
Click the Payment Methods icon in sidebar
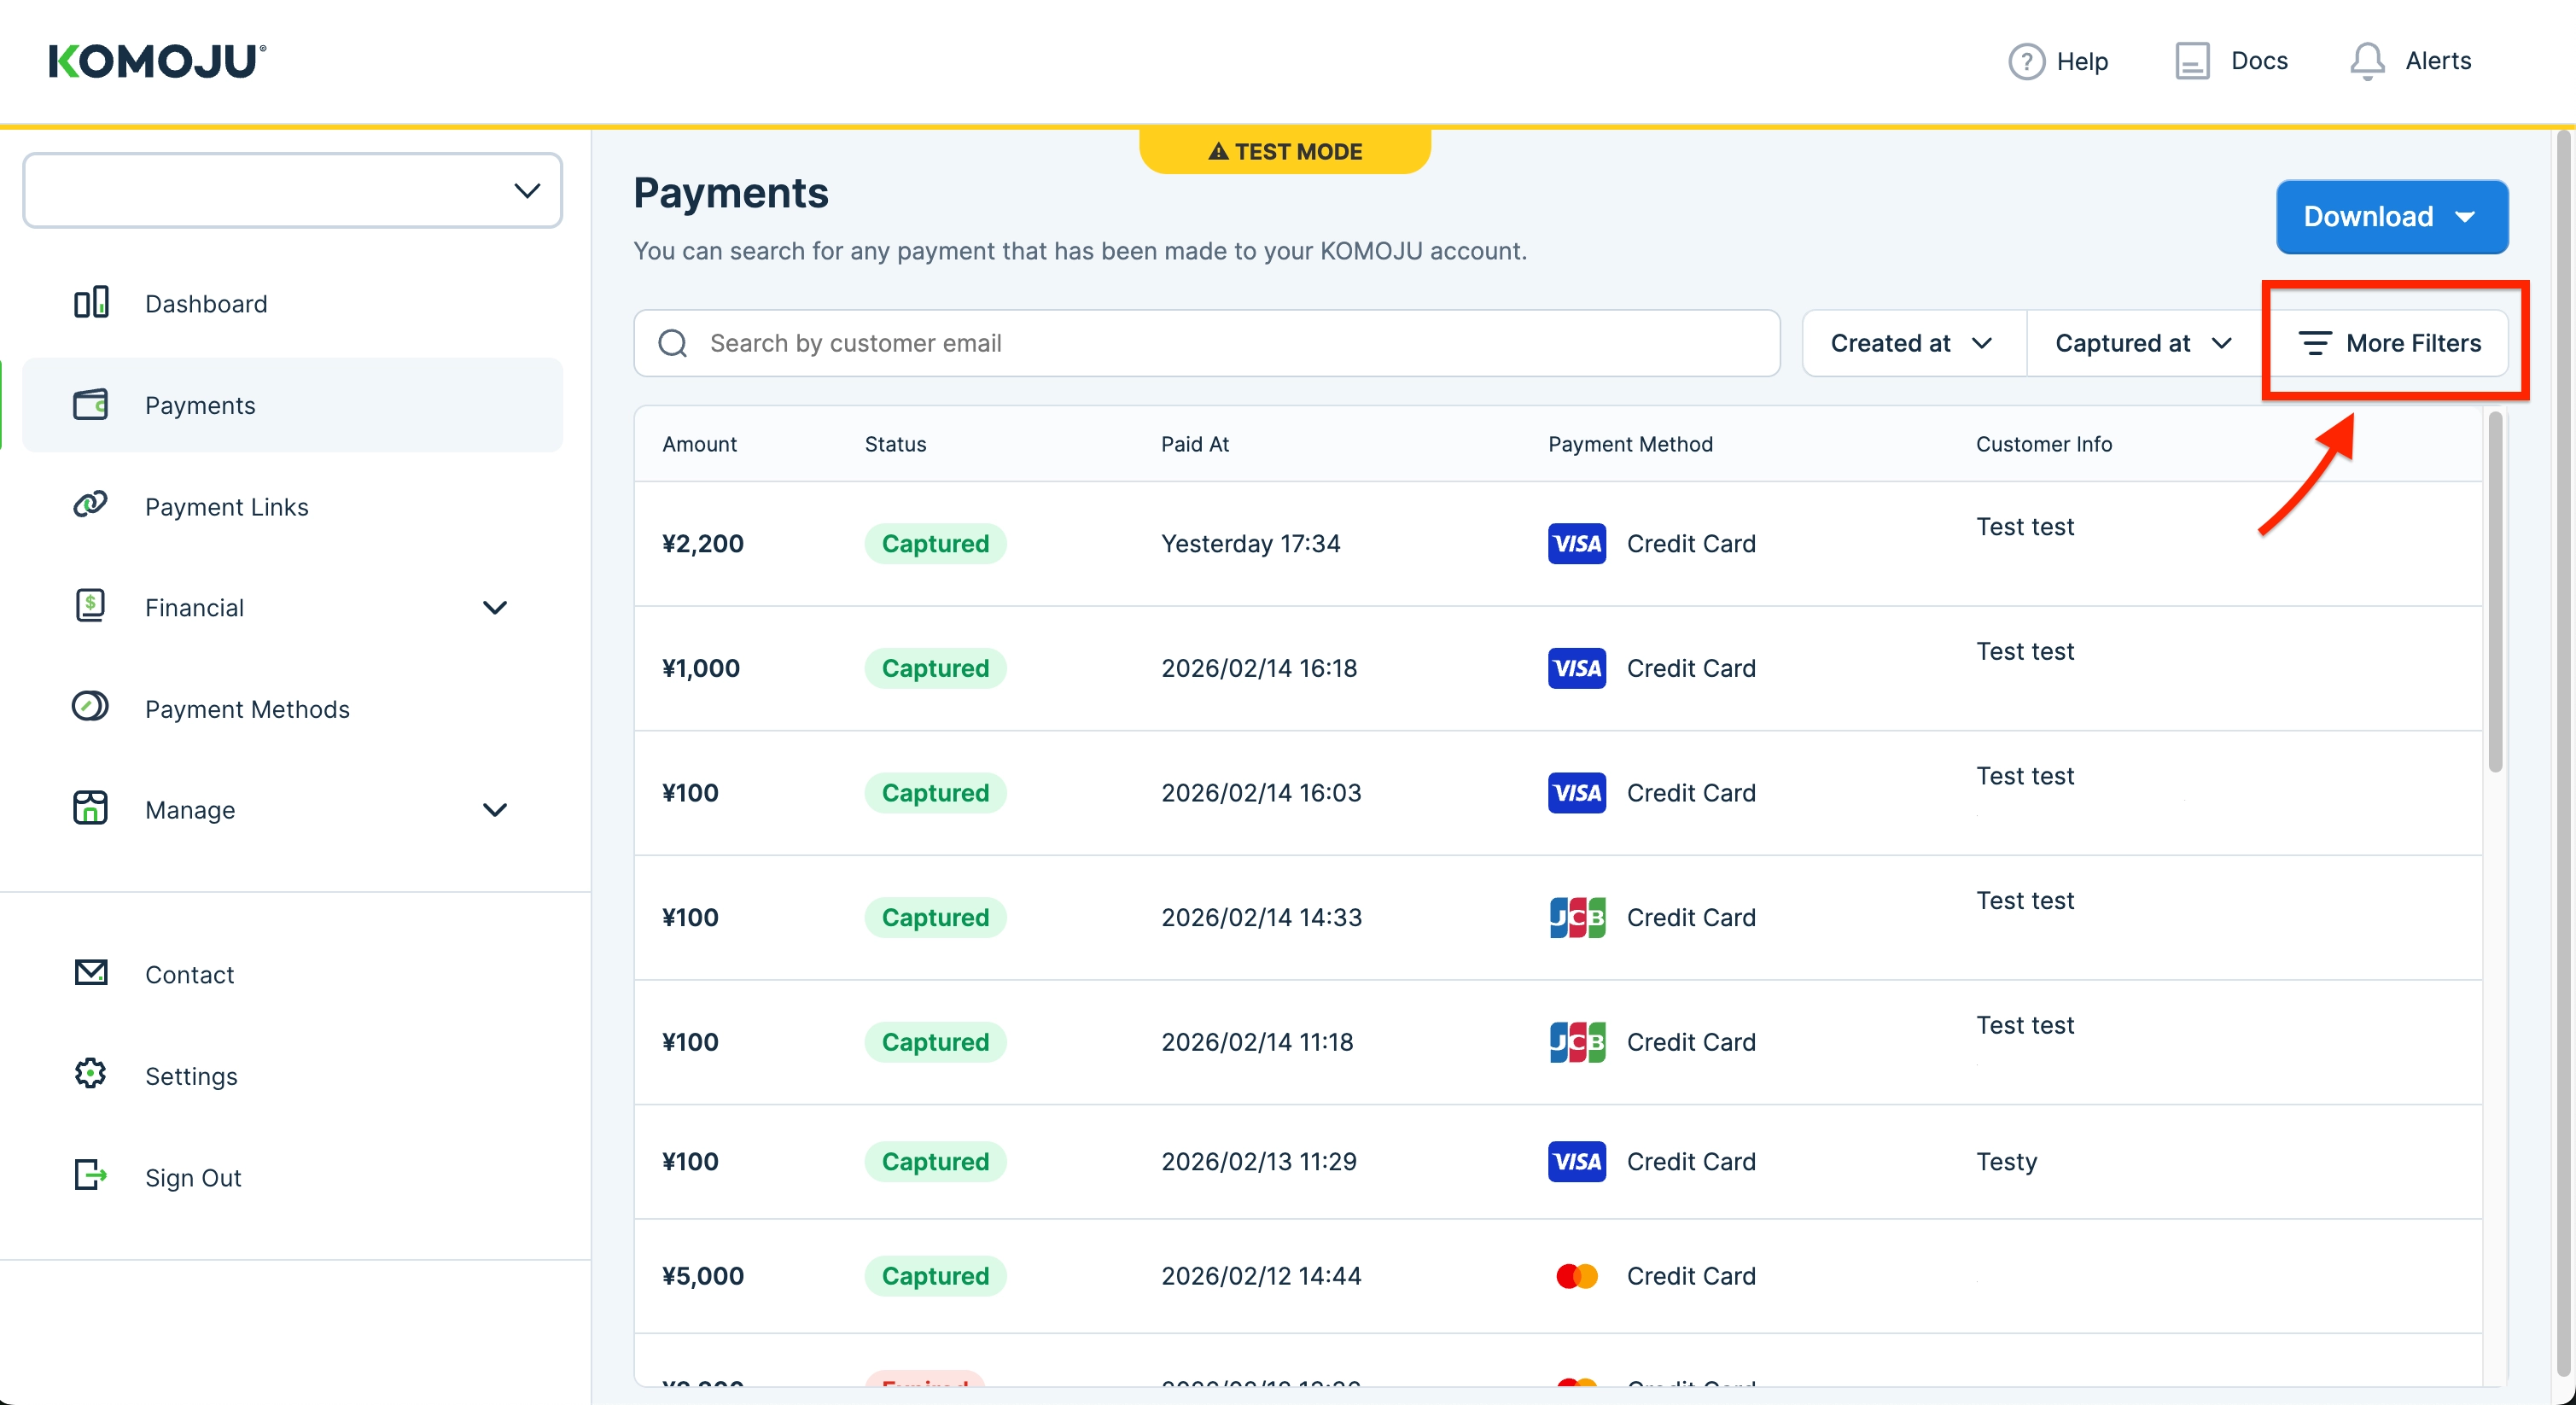click(91, 707)
